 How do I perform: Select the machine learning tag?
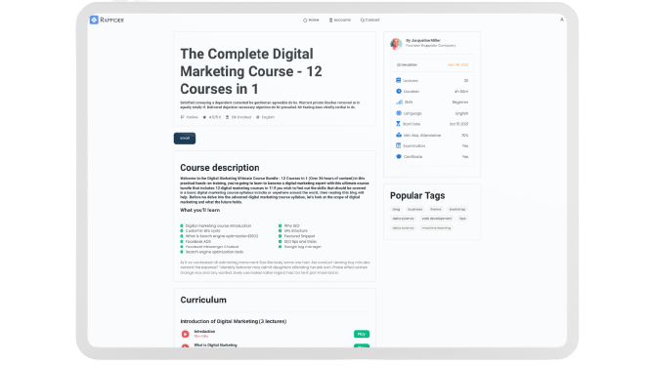point(436,227)
